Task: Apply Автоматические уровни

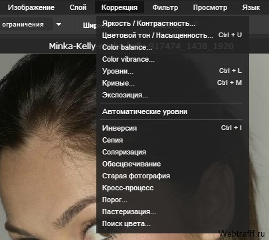Action: tap(173, 111)
